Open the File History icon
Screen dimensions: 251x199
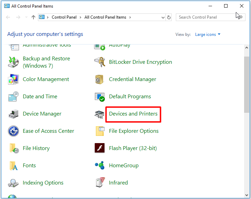[14, 148]
